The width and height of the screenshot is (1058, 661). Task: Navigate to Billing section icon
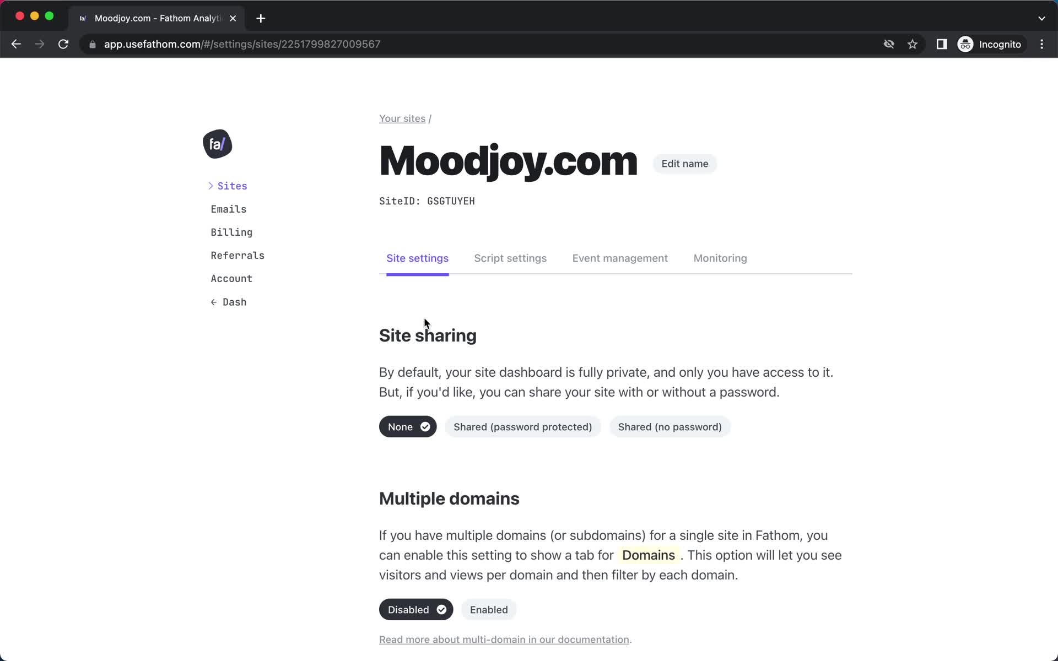(231, 231)
